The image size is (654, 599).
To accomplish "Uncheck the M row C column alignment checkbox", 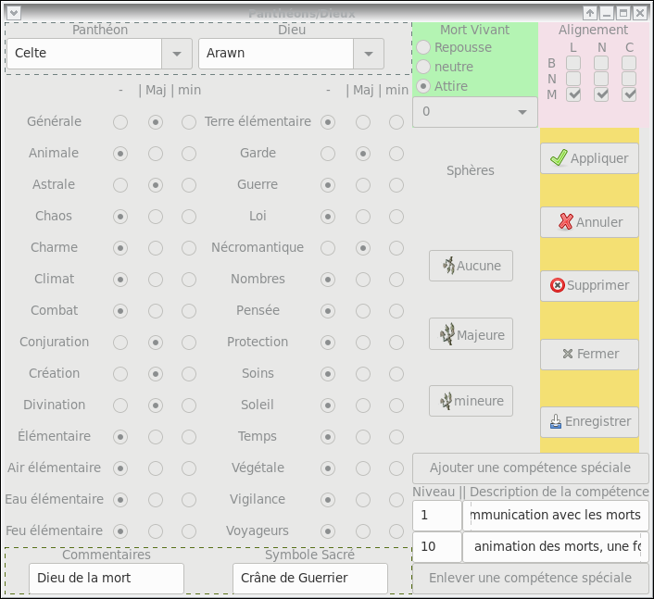I will point(629,94).
